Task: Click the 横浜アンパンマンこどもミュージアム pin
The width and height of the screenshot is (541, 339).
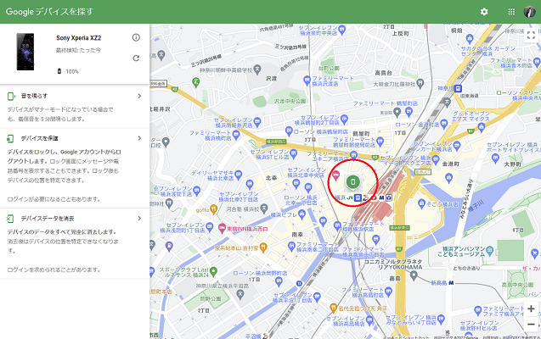Action: tap(490, 251)
